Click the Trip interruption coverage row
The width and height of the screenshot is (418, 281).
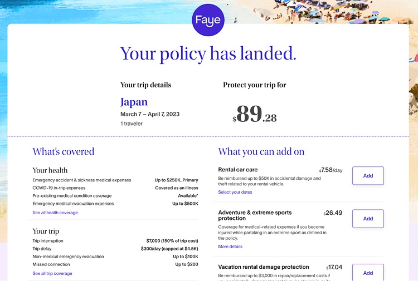(115, 241)
